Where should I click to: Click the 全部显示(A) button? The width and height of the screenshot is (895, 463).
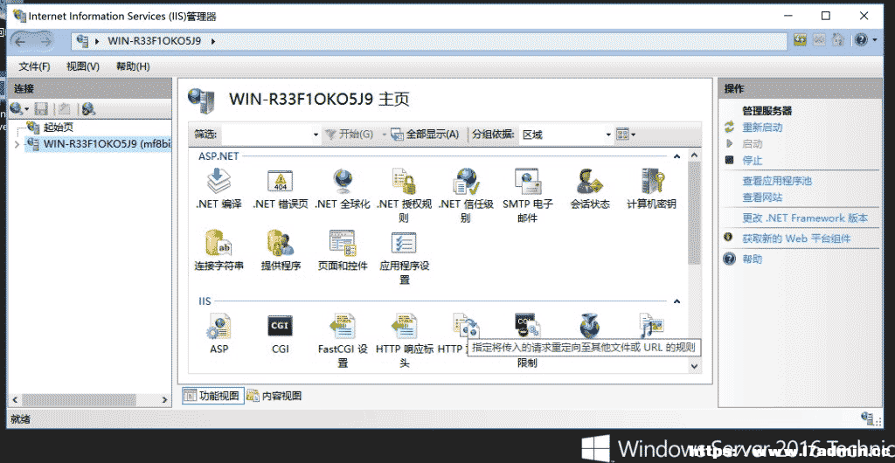(x=426, y=135)
